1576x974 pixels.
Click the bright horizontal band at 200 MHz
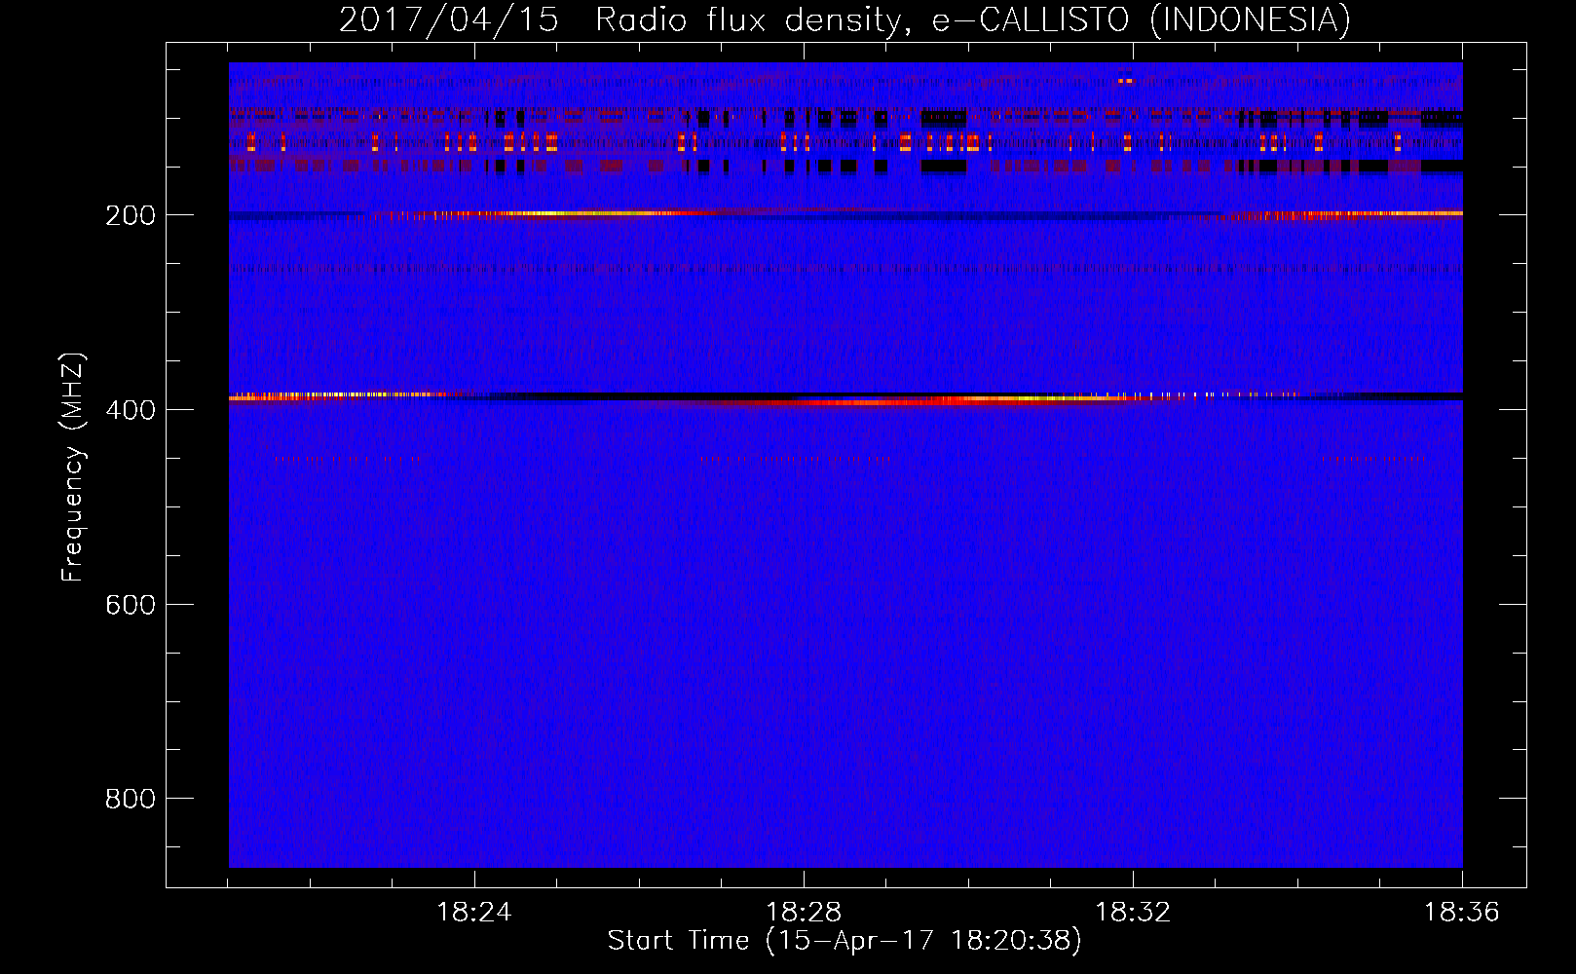coord(845,213)
